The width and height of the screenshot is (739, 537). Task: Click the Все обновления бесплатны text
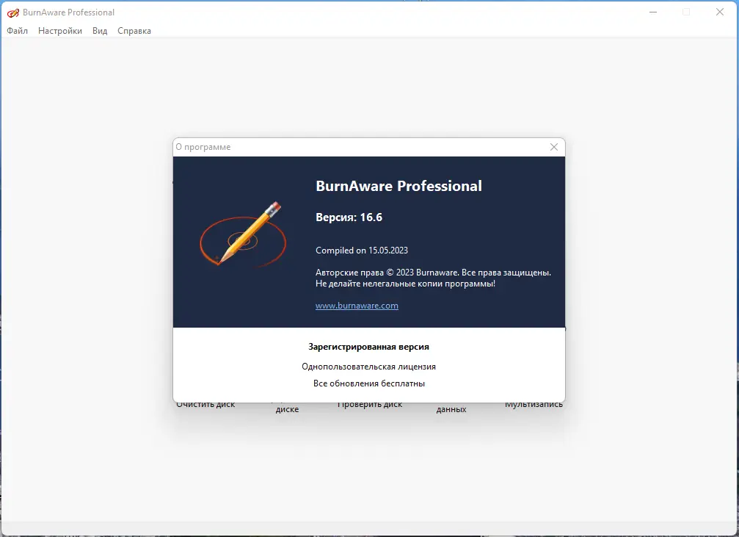368,383
